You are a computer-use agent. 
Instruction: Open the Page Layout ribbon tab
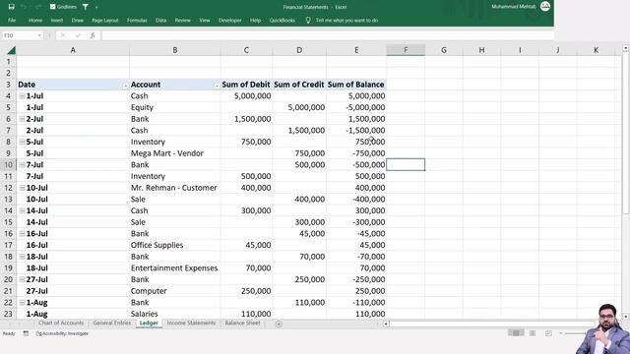(x=105, y=20)
